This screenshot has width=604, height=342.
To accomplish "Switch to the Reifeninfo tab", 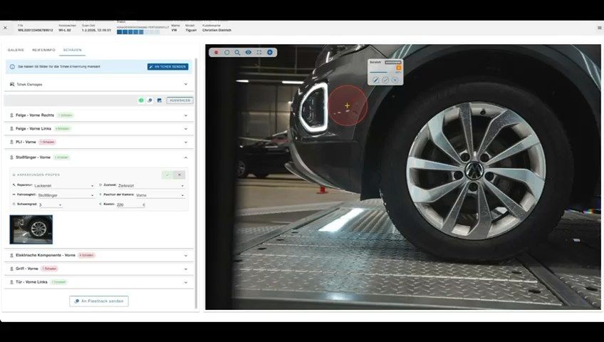I will (43, 50).
